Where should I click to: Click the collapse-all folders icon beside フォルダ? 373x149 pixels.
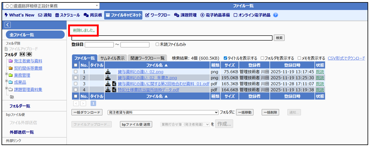click(x=23, y=55)
